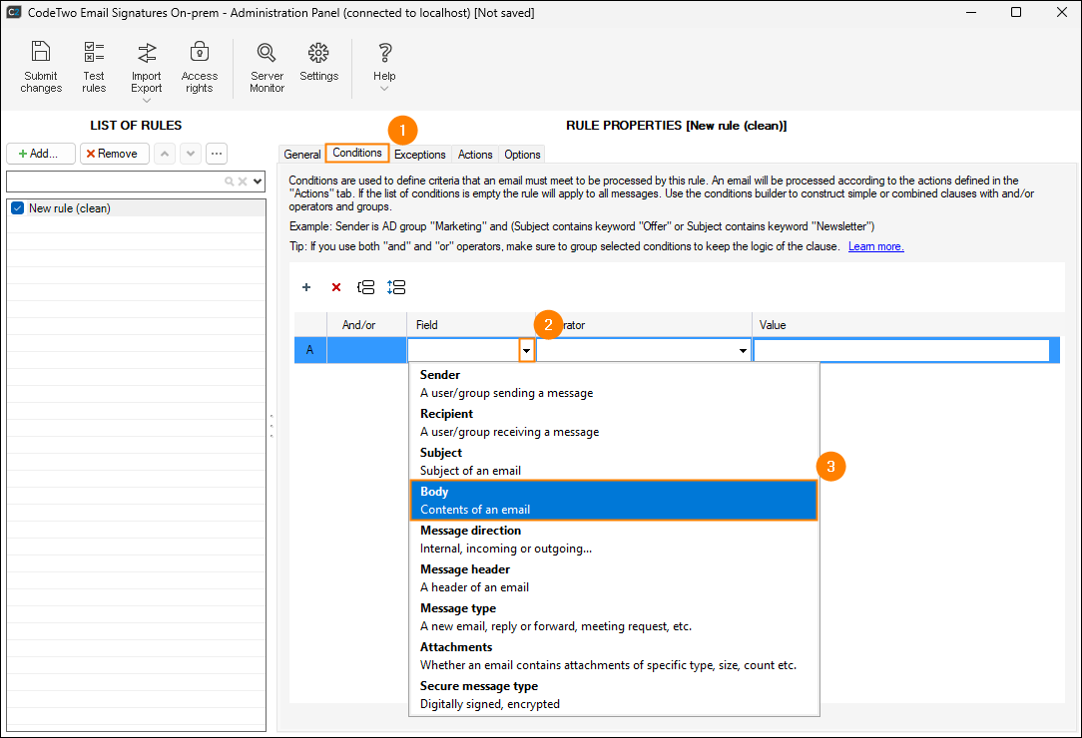
Task: Click into the Value input field
Action: click(901, 351)
